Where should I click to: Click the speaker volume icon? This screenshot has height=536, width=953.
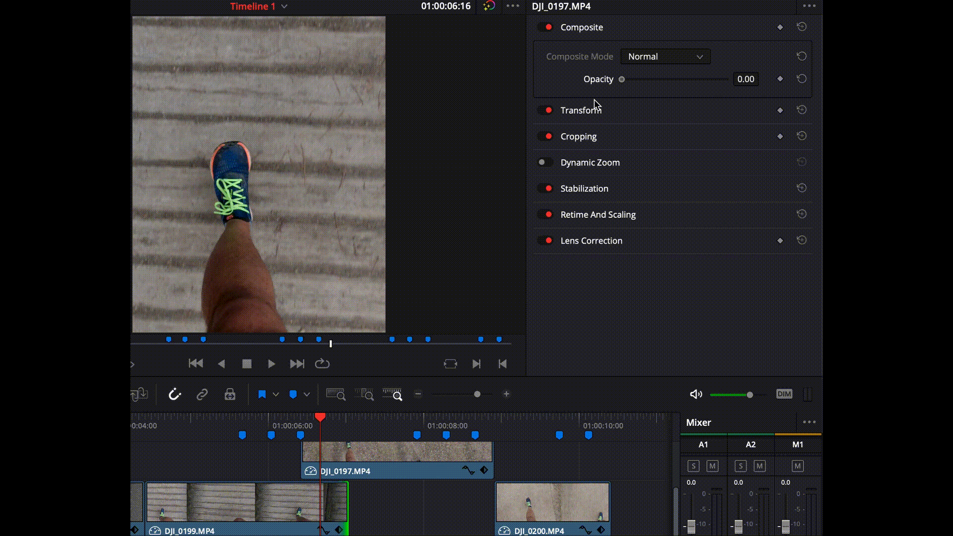pyautogui.click(x=696, y=394)
